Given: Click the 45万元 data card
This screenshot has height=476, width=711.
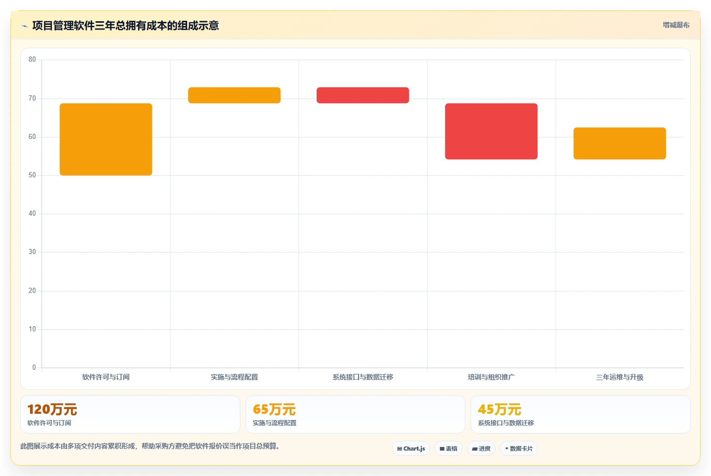Looking at the screenshot, I should pos(580,414).
